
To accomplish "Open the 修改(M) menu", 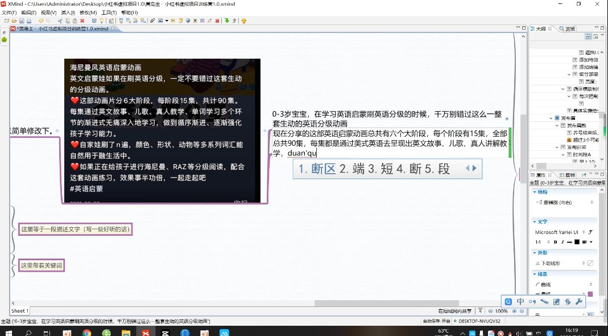I will coord(88,13).
